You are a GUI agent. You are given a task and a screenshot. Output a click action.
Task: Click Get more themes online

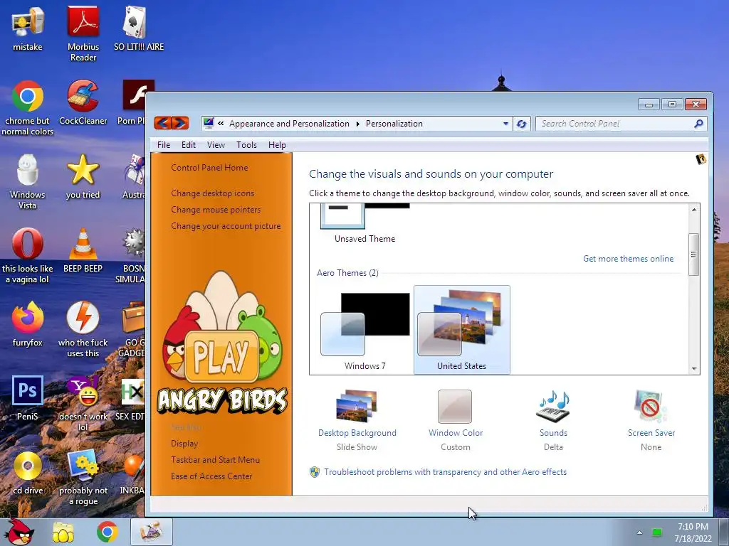tap(628, 259)
